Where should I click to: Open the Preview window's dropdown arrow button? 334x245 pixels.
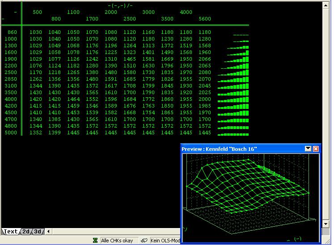(x=308, y=149)
